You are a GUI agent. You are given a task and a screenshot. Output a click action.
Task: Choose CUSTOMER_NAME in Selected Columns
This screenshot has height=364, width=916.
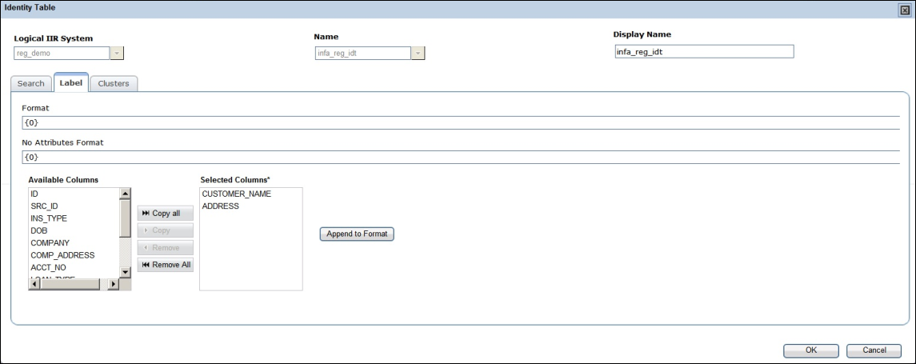tap(236, 194)
